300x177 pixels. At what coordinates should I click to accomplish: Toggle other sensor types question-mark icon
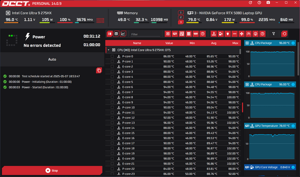(262, 34)
